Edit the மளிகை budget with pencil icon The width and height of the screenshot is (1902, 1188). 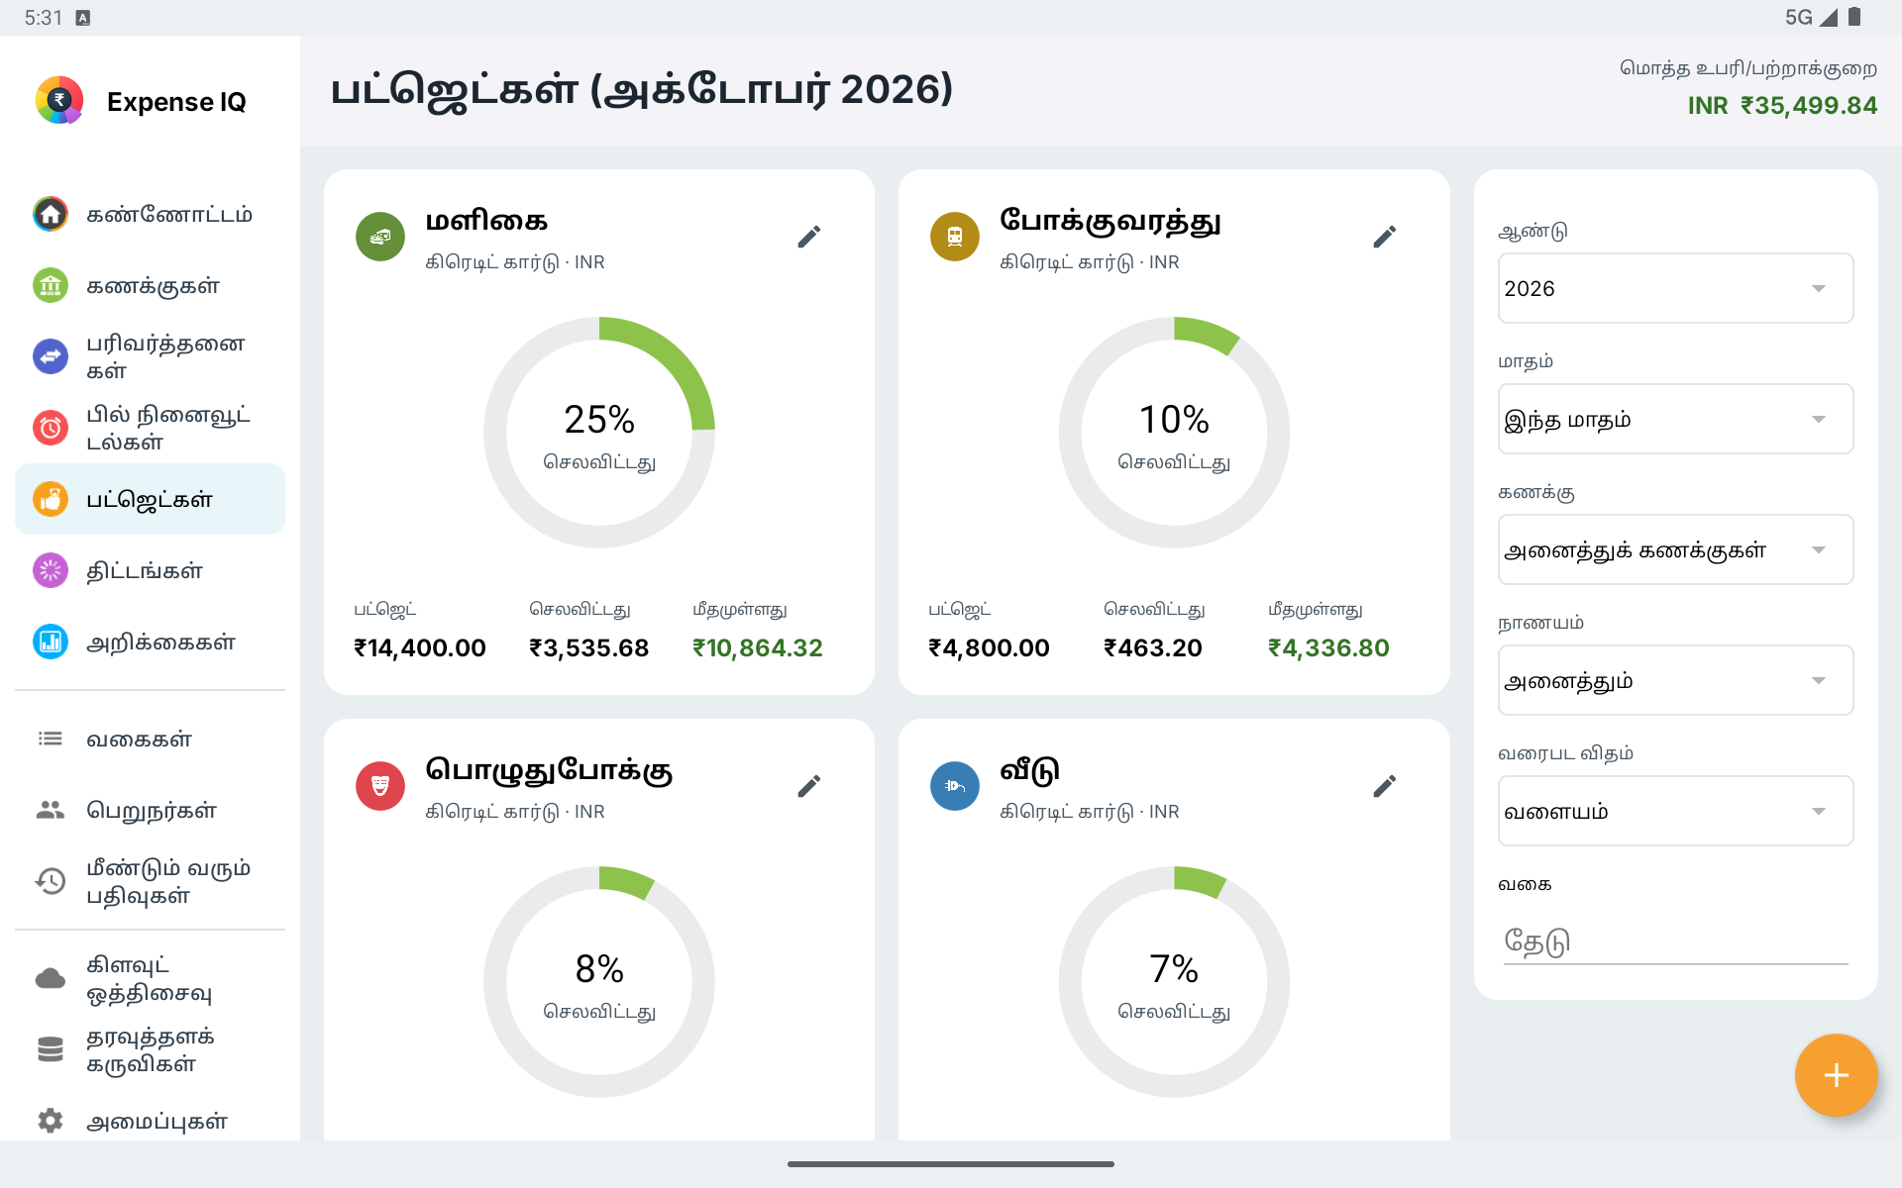click(809, 237)
